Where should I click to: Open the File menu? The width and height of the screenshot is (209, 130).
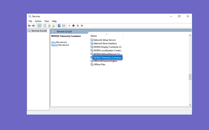[30, 21]
